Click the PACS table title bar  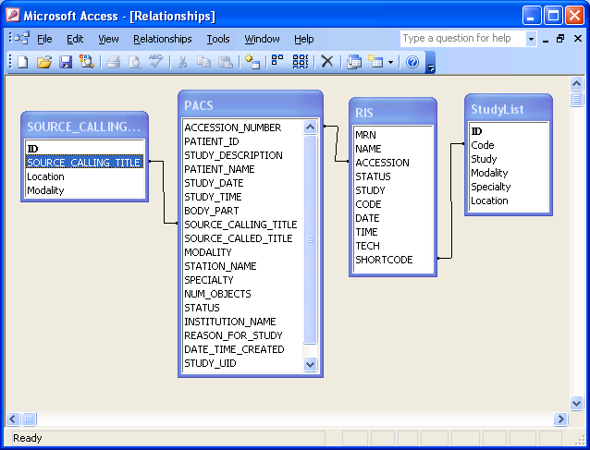coord(251,105)
